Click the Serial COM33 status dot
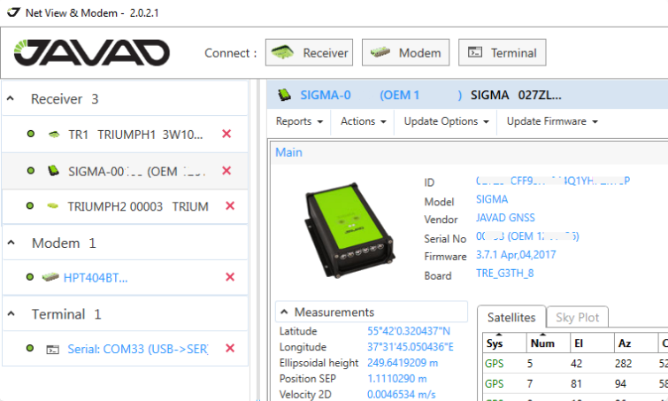 click(30, 348)
